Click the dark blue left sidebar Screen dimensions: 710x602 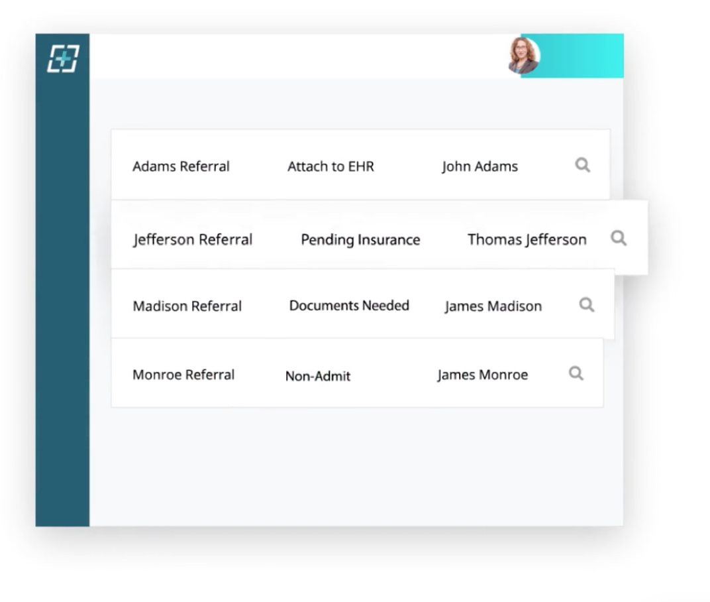[62, 298]
